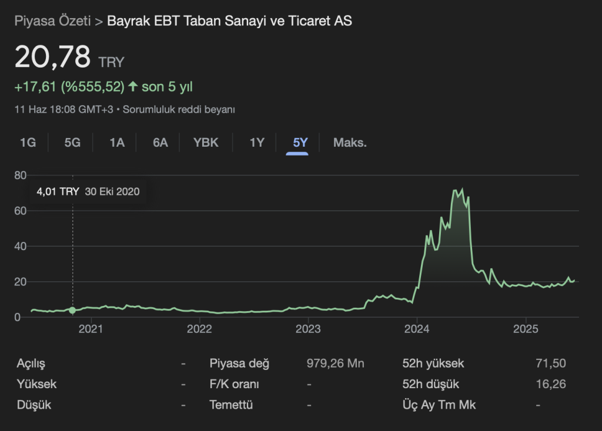Click the Bayrak EBT Taban Sanayi company name
Viewport: 602px width, 431px height.
click(229, 21)
